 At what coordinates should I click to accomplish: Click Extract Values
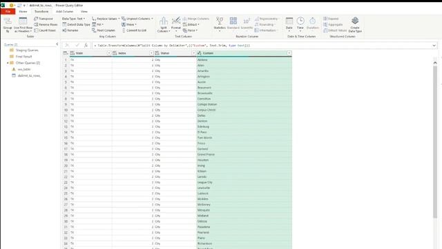coord(335,30)
